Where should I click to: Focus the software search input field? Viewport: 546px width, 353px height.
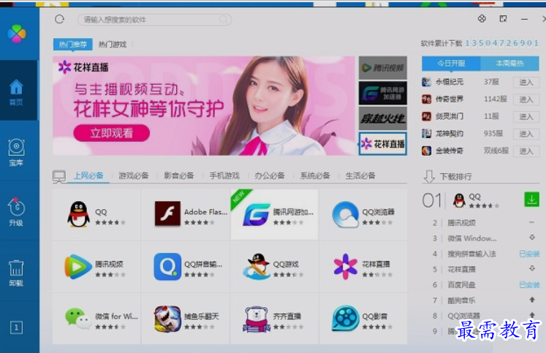154,20
